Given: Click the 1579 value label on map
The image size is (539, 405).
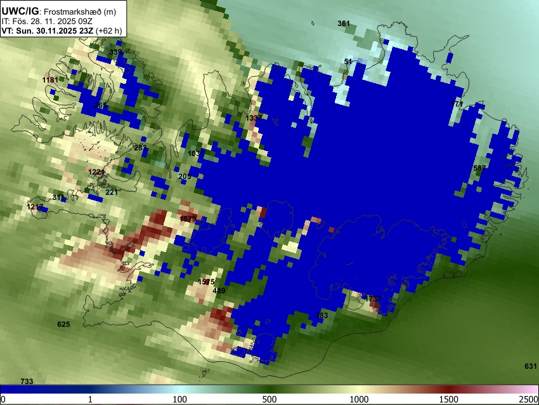Looking at the screenshot, I should 188,219.
